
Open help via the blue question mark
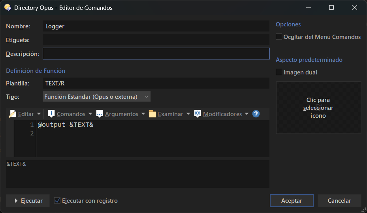[x=256, y=114]
